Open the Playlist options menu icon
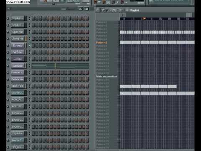This screenshot has width=201, height=151. [x=97, y=10]
